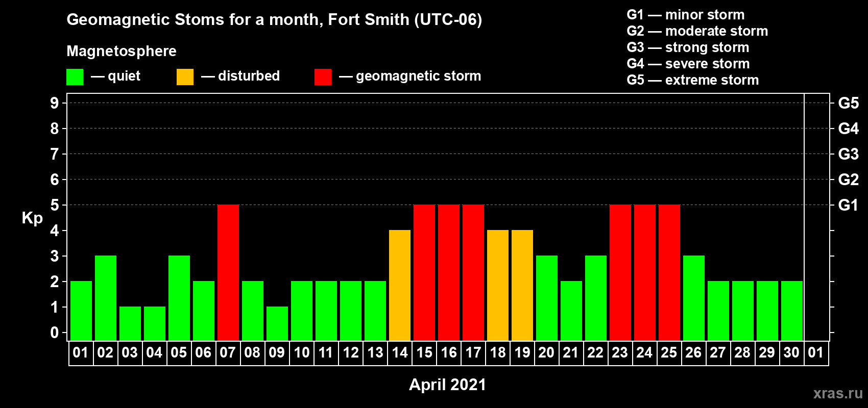This screenshot has height=408, width=868.
Task: Click the 'Magnetosphere' heading
Action: pos(122,51)
